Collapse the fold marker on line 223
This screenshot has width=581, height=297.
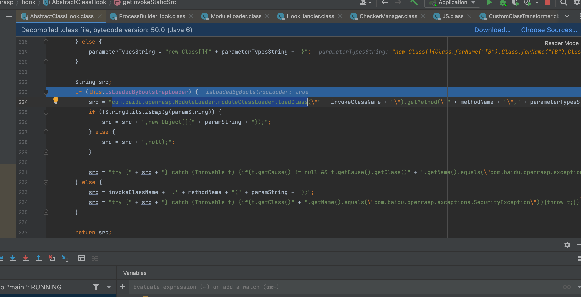tap(46, 92)
